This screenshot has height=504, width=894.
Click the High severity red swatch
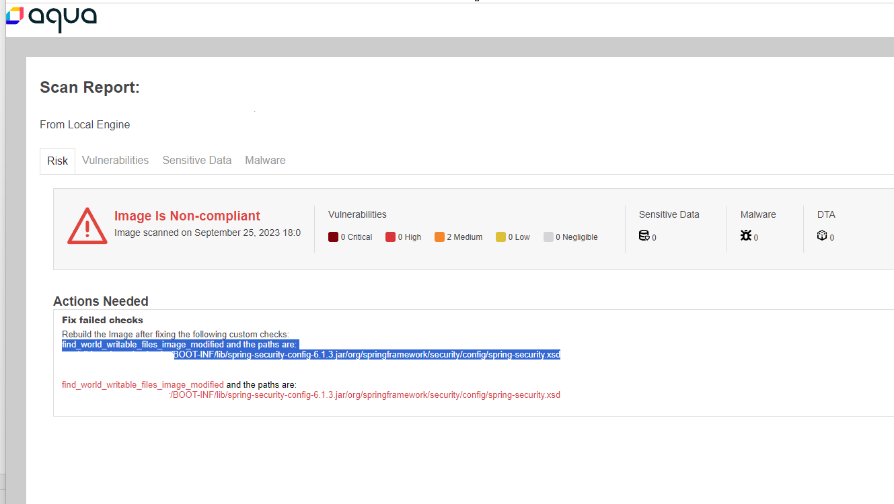(390, 237)
